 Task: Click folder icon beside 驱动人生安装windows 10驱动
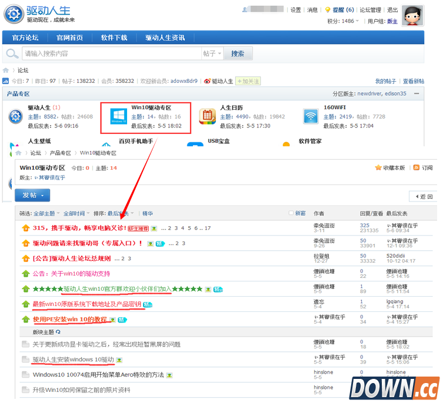click(26, 360)
